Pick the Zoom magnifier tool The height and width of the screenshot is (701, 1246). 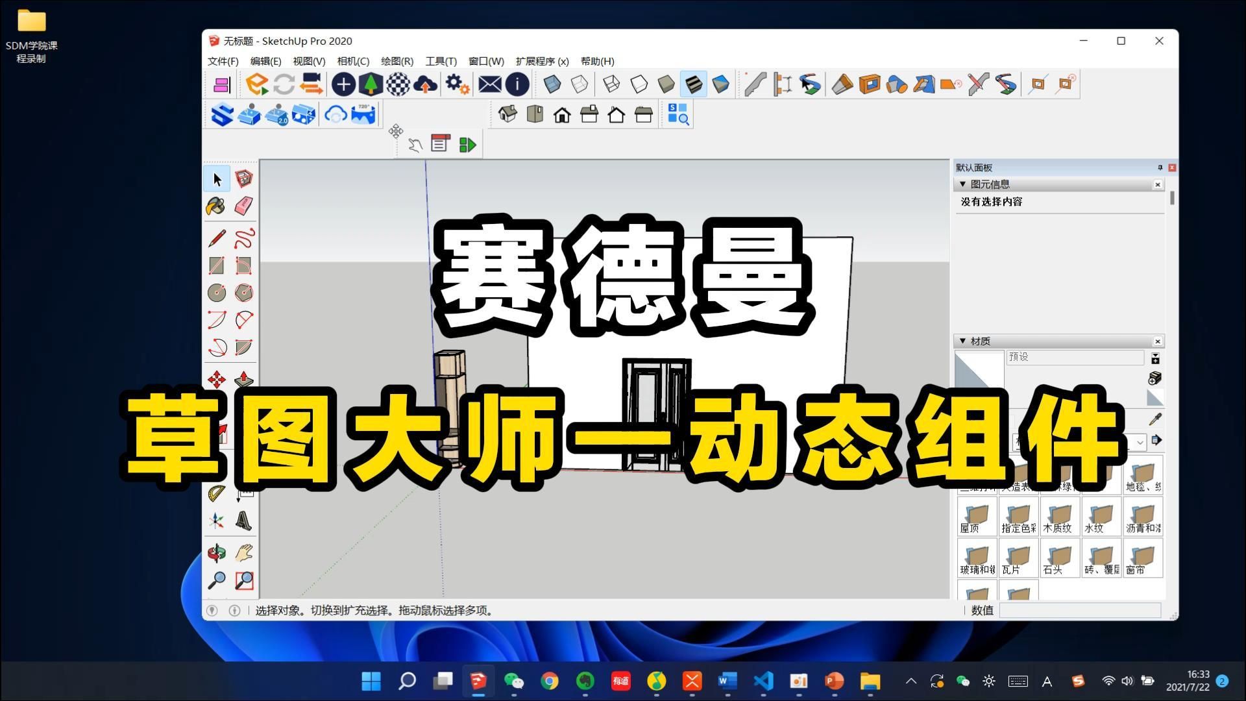pos(217,580)
